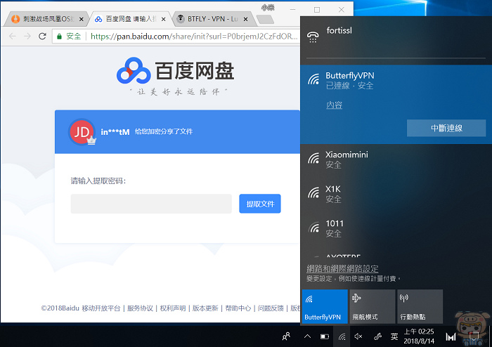Open the taskbar clock showing 02:25

(x=419, y=336)
